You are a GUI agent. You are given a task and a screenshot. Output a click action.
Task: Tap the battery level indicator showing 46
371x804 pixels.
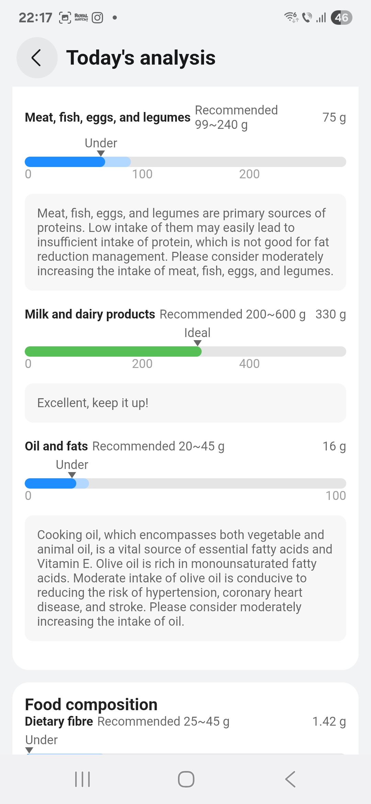341,18
